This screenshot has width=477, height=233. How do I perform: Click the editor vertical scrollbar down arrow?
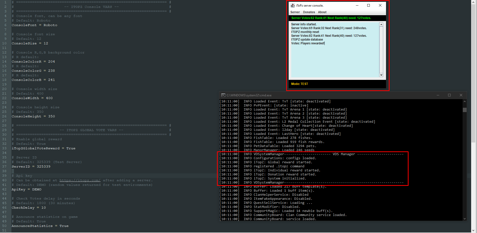point(473,230)
